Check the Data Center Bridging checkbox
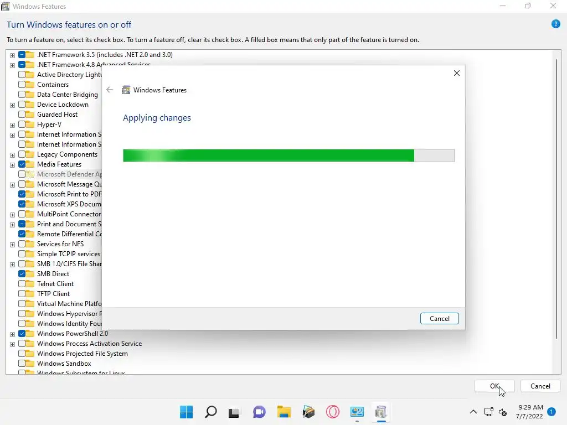 click(x=22, y=94)
